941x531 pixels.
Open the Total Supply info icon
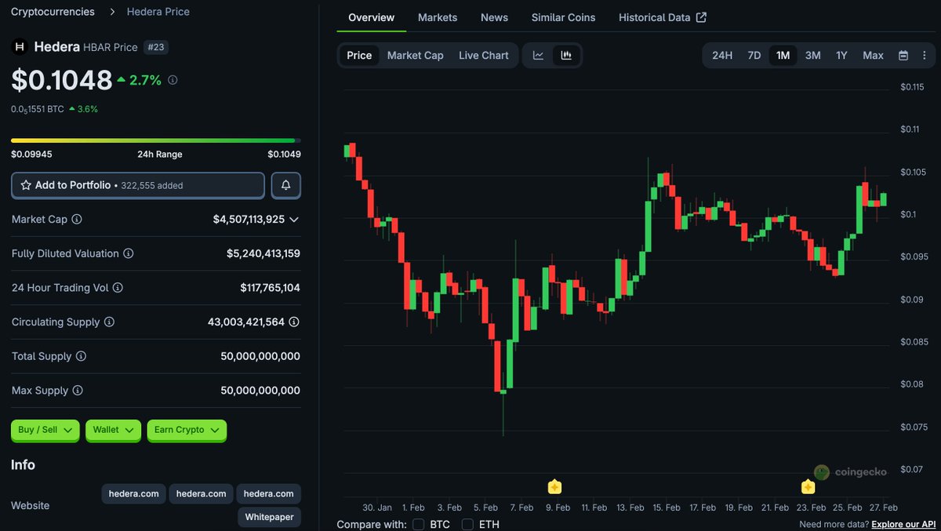(x=81, y=356)
